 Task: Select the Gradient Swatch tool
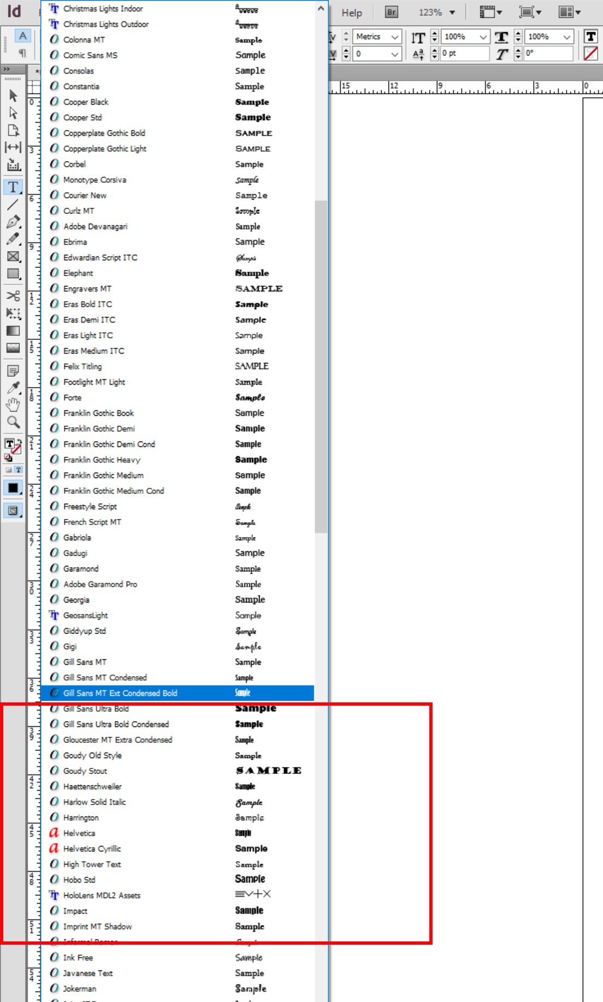click(13, 331)
